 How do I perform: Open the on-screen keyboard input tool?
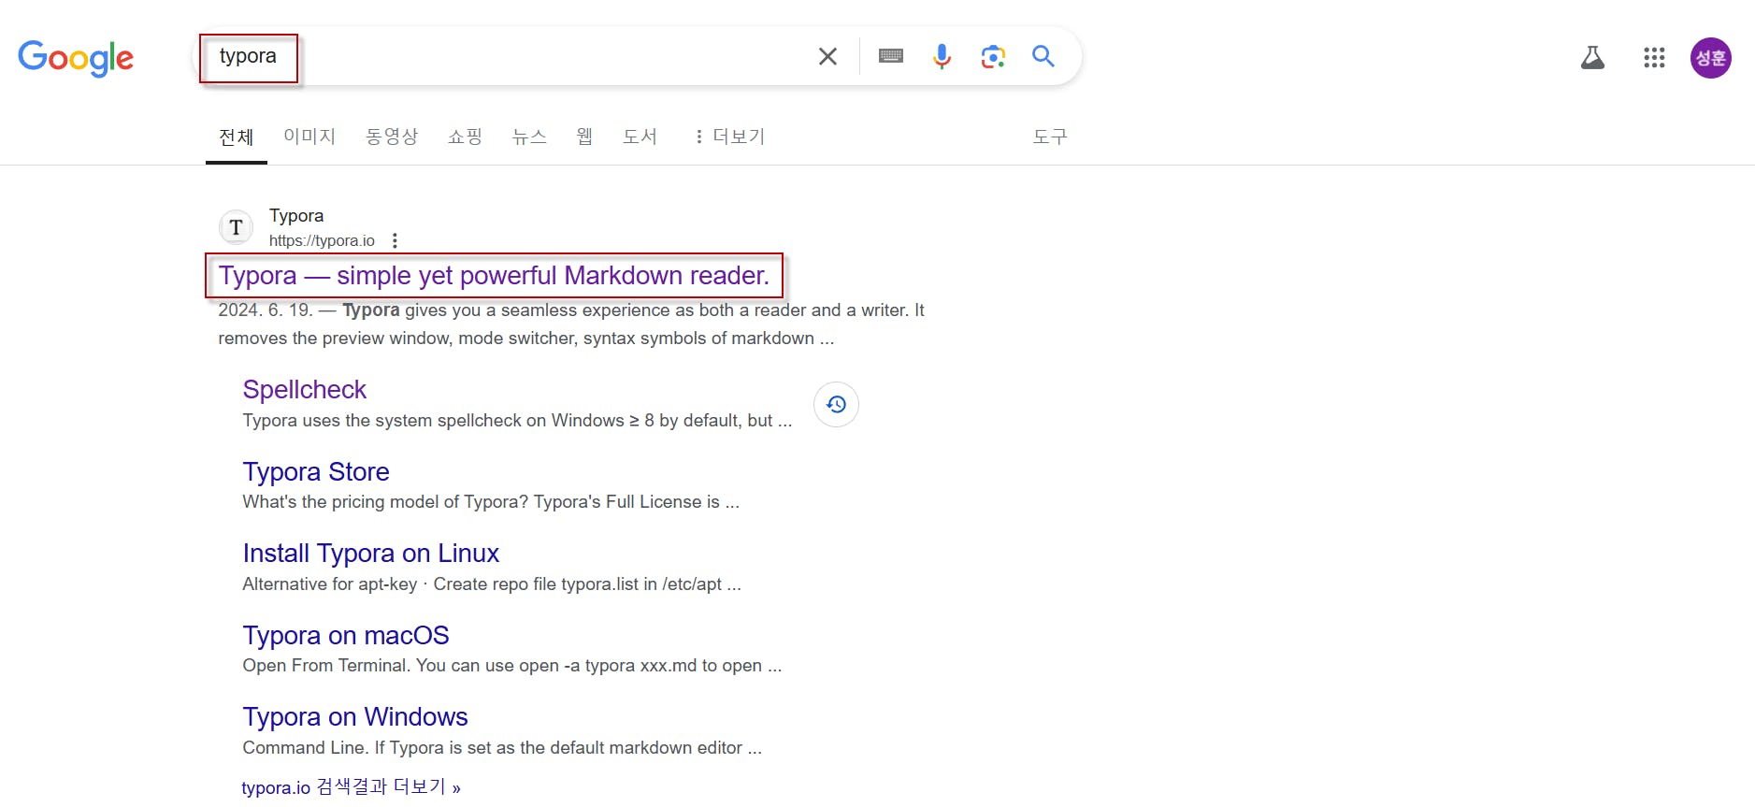click(891, 56)
